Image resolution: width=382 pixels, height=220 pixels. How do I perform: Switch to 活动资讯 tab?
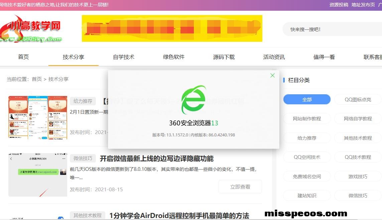click(274, 57)
